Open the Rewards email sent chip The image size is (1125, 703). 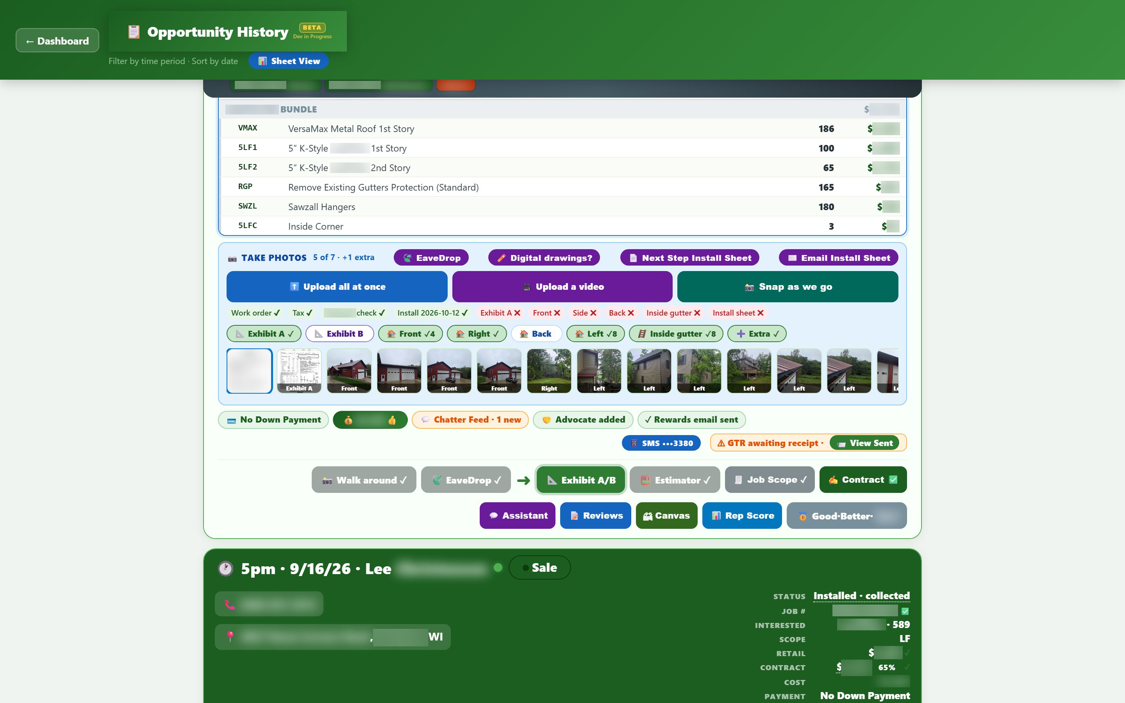691,419
